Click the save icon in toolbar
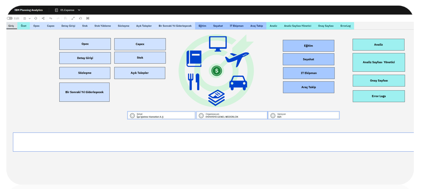421x189 pixels. tap(25, 18)
